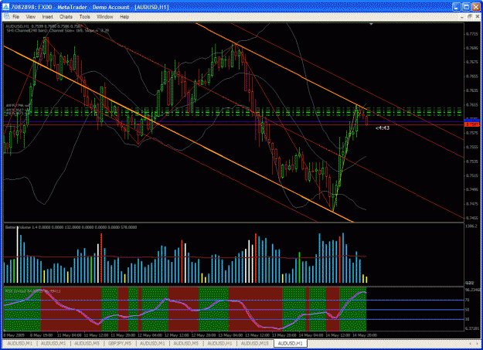Close the chart child window from the menu bar
Viewport: 483px width, 350px height.
point(477,17)
